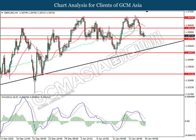
Task: Click the 1.32230 price axis value
Action: [190, 87]
